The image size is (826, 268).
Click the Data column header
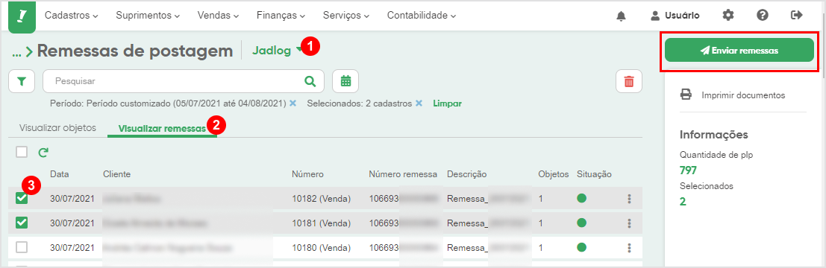60,174
